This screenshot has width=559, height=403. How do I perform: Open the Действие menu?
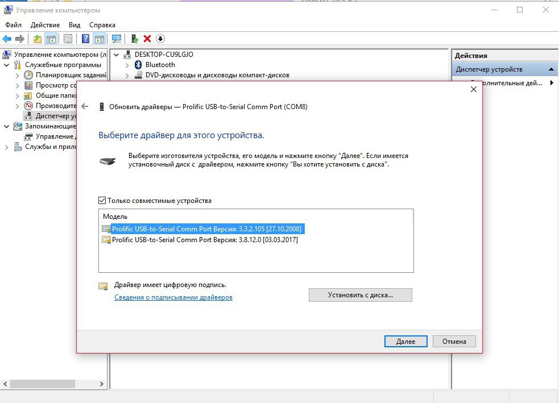pyautogui.click(x=45, y=25)
